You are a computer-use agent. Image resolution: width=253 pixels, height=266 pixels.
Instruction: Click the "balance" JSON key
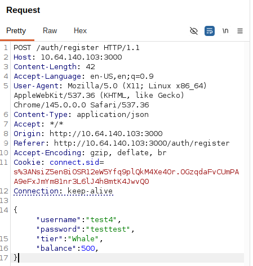click(x=56, y=249)
